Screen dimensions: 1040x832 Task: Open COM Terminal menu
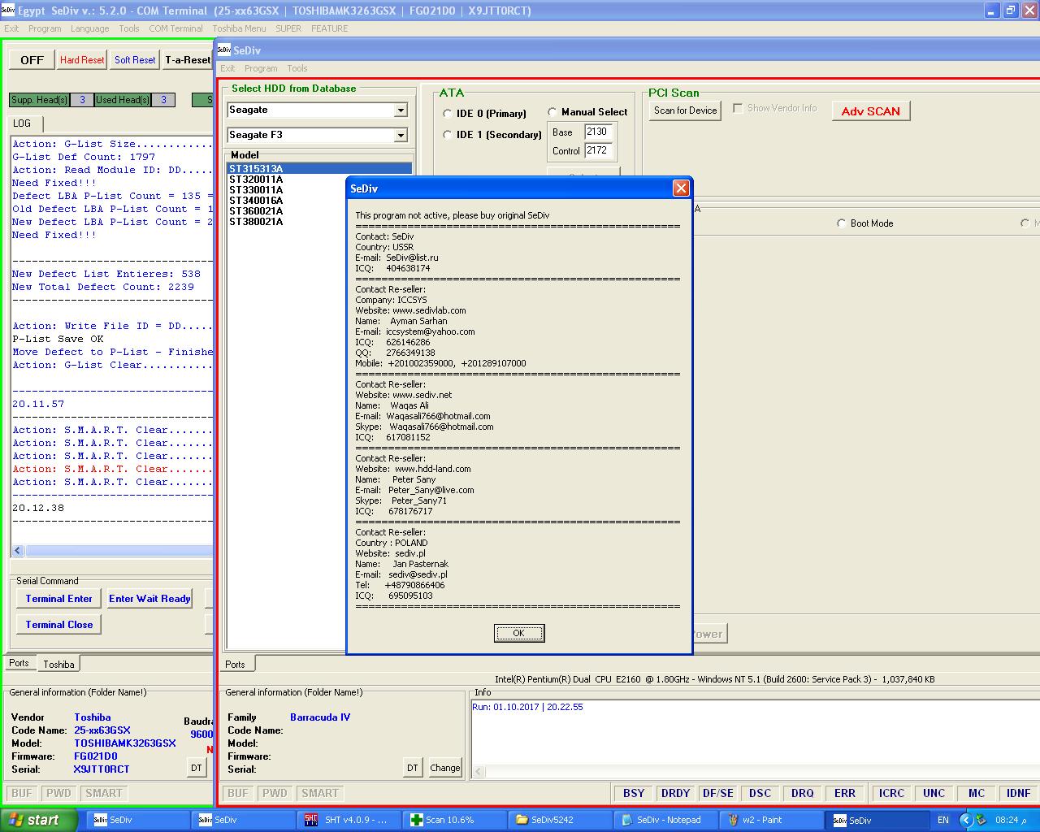175,28
